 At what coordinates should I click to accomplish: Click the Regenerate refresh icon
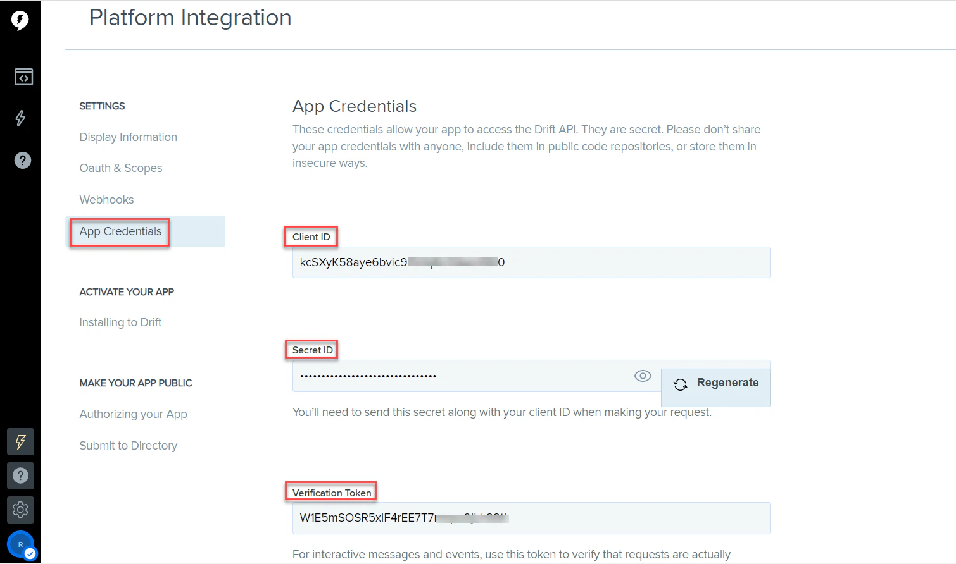click(681, 383)
